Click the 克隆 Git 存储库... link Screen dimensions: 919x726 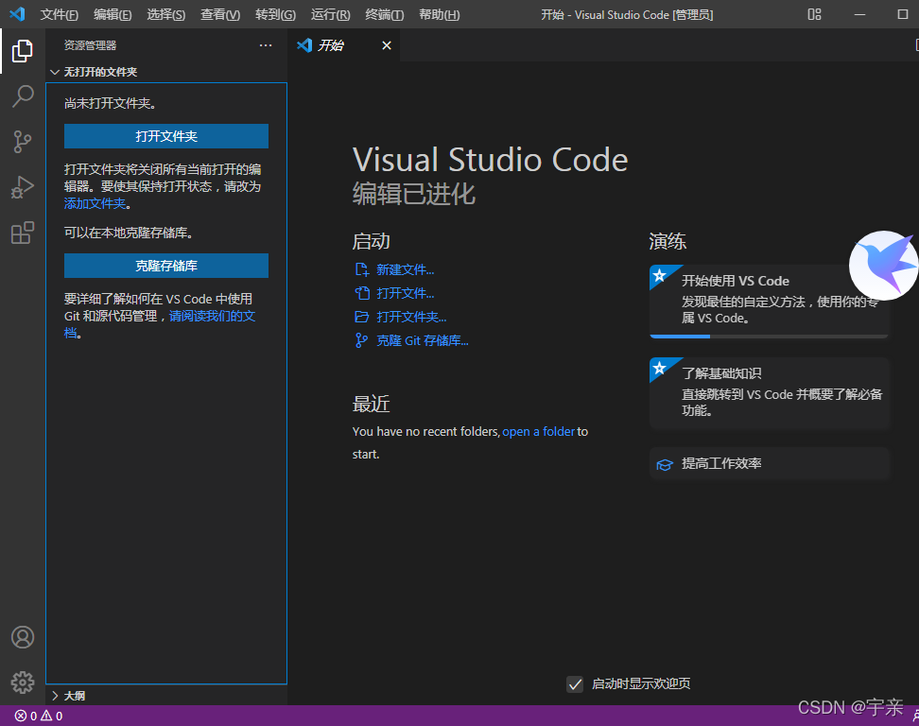coord(422,340)
